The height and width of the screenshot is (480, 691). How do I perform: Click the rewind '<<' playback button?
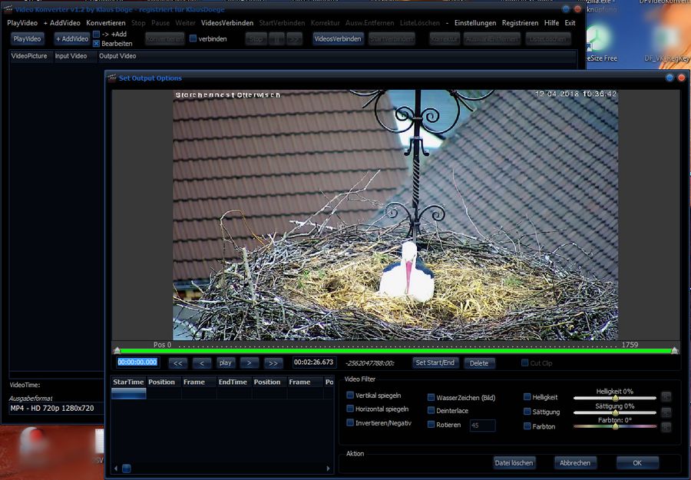click(x=177, y=362)
